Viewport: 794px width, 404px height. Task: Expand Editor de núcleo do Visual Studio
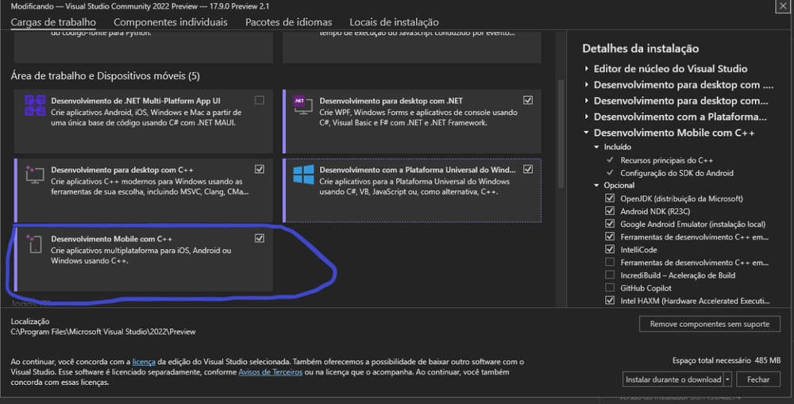587,69
